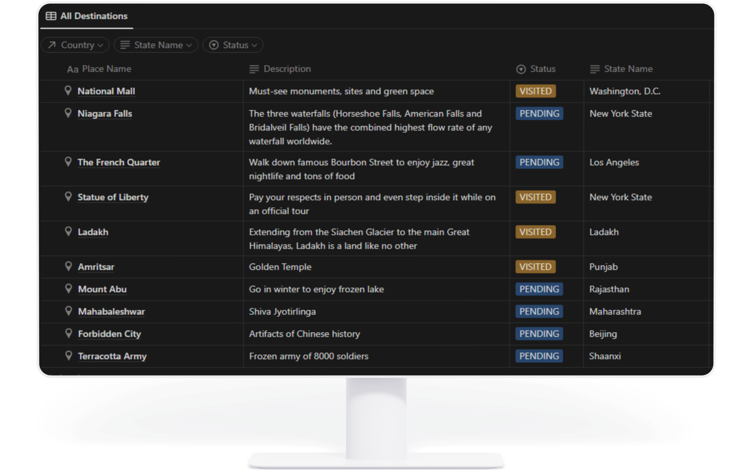Click the Description column text icon

254,69
